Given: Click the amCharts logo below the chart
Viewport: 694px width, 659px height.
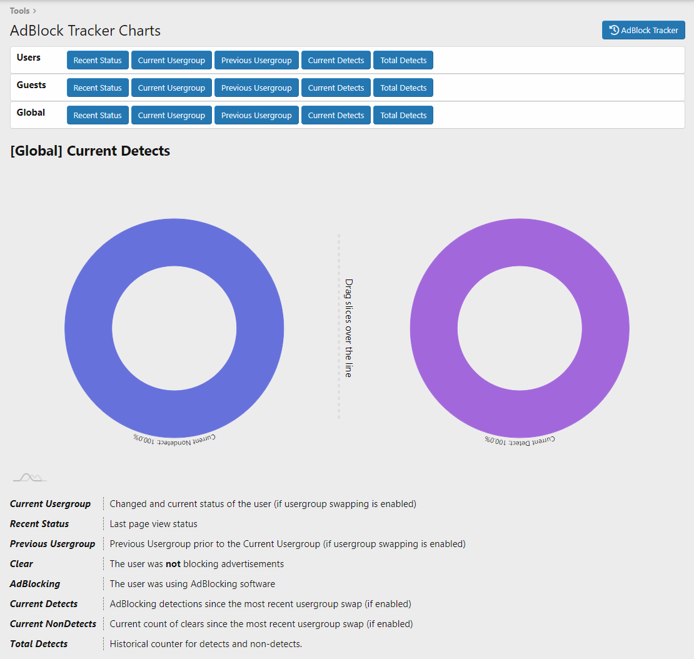Looking at the screenshot, I should [30, 478].
